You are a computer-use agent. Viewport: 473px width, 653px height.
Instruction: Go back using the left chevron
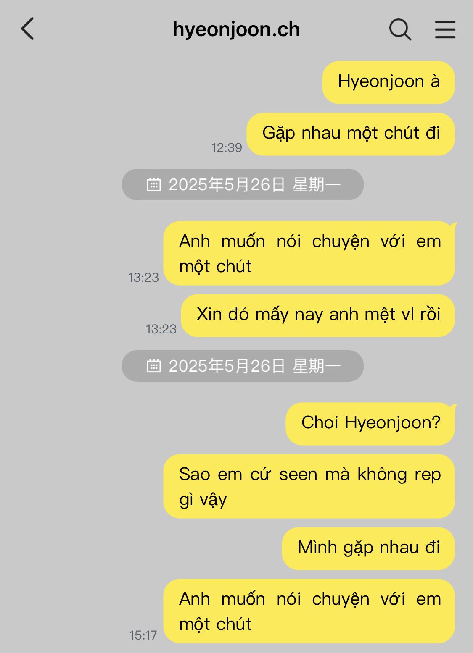27,29
